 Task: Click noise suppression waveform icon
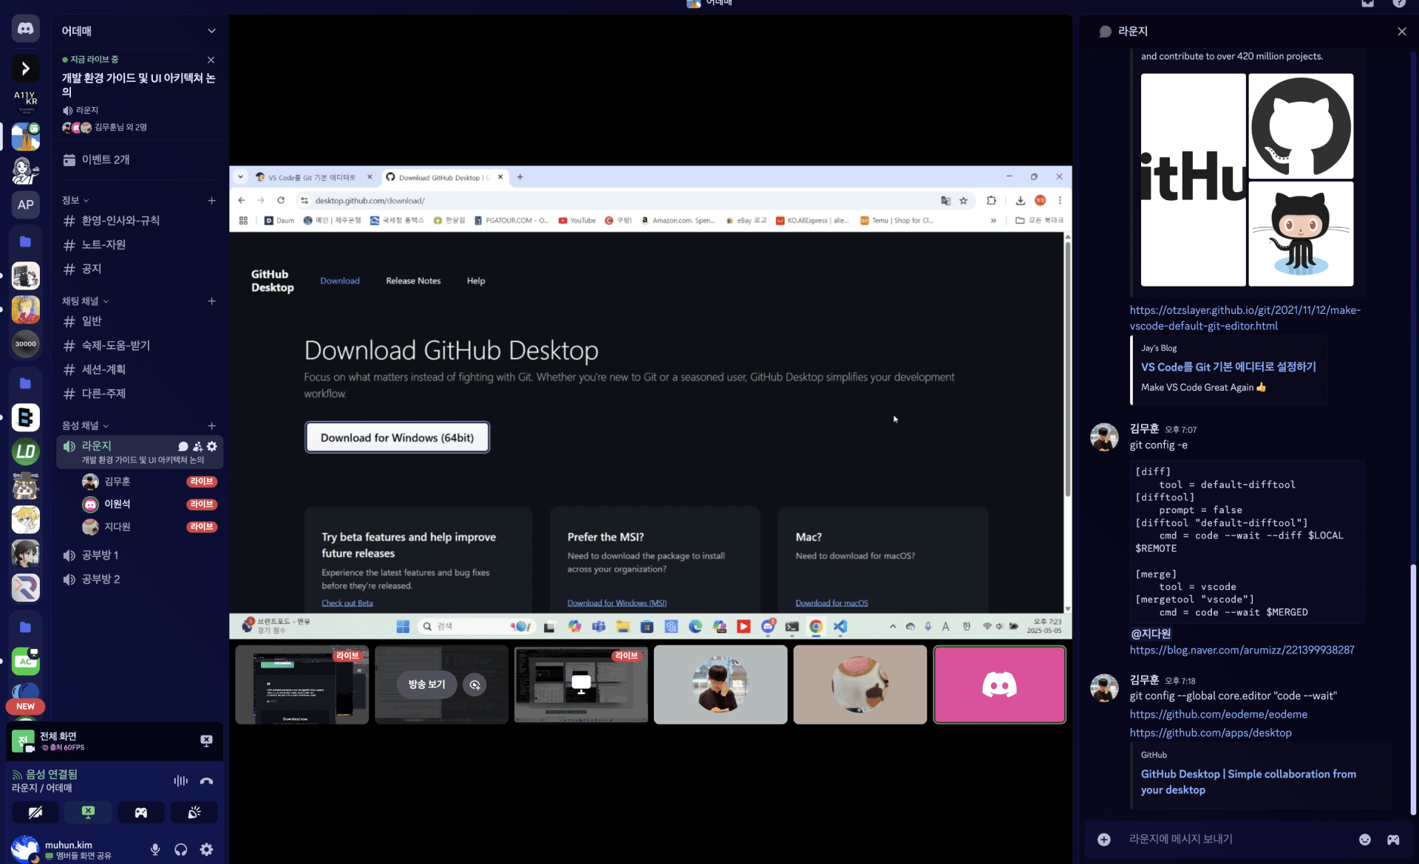tap(180, 781)
